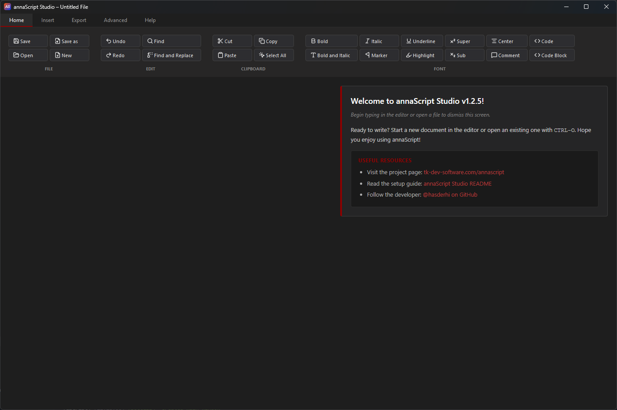Click the Italic button, not Bold and Italic

[379, 41]
